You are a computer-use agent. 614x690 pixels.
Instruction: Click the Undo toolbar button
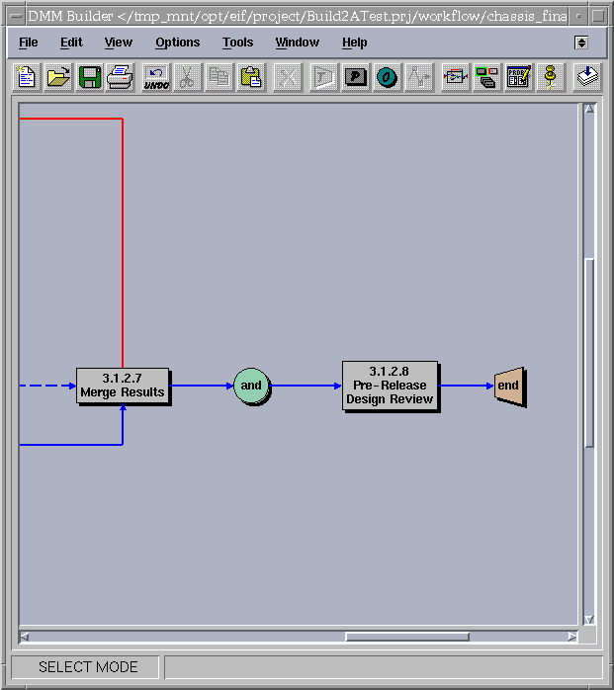click(x=155, y=77)
